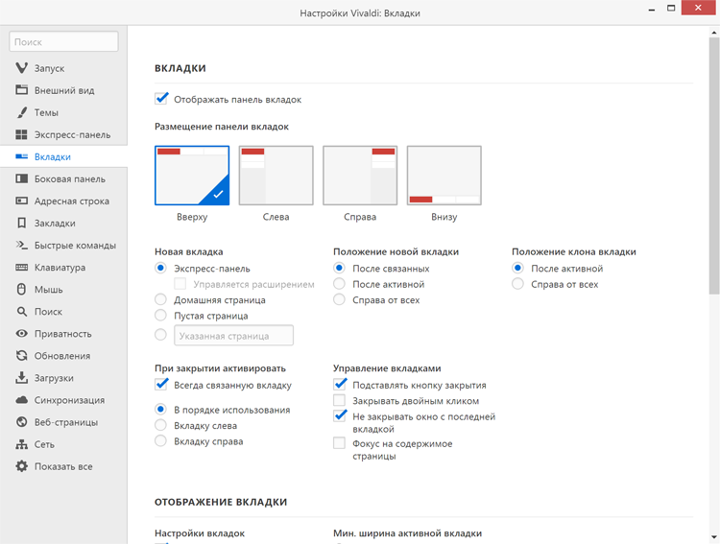Viewport: 720px width, 544px height.
Task: Select Домашняя страница radio option
Action: click(x=160, y=299)
